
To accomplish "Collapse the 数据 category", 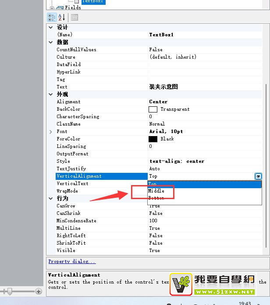I will pyautogui.click(x=51, y=42).
